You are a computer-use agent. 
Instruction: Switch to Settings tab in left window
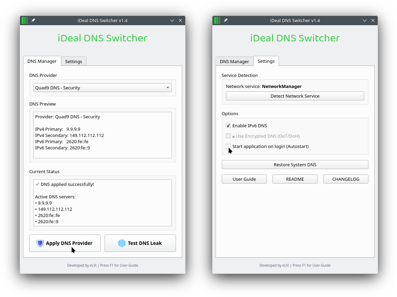tap(74, 61)
